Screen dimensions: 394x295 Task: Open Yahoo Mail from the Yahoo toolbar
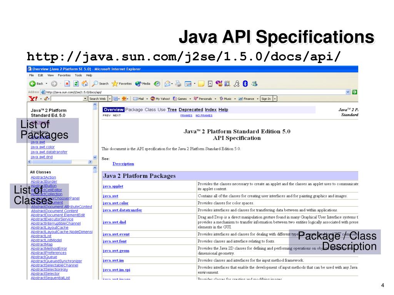click(139, 99)
